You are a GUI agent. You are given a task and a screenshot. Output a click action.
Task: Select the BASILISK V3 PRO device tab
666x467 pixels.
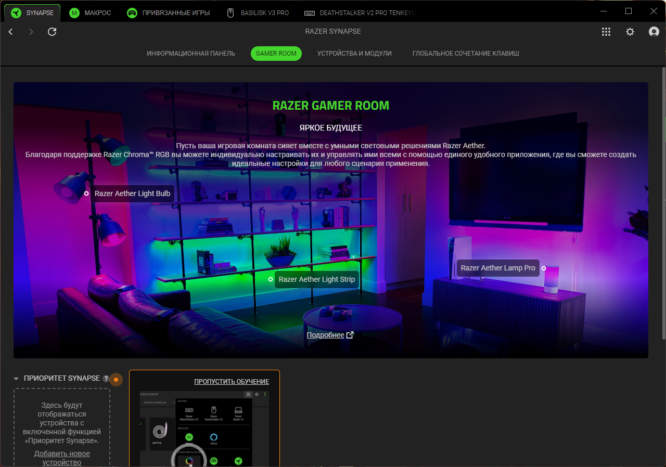click(x=258, y=12)
